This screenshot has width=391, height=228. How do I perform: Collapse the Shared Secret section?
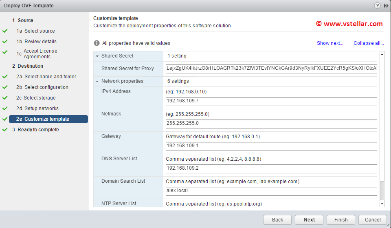click(x=97, y=56)
